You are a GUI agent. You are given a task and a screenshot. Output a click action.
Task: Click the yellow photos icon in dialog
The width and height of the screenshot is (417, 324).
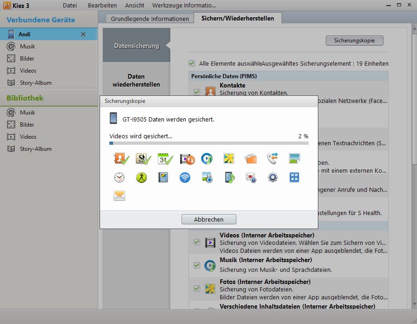[x=229, y=159]
